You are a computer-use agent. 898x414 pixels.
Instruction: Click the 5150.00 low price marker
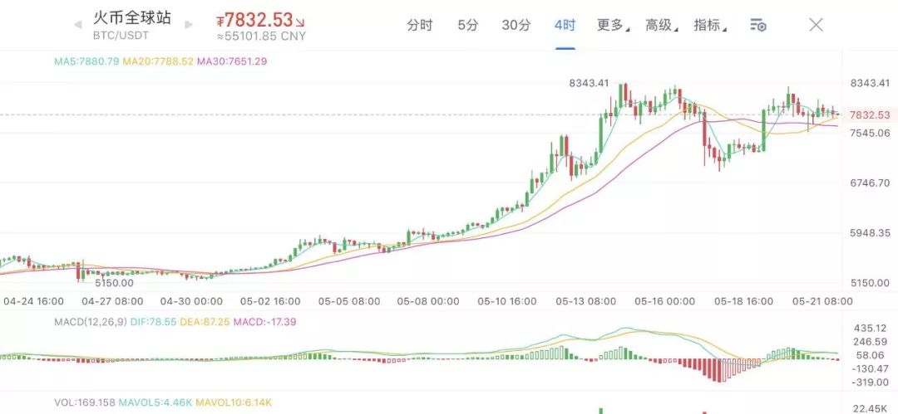pos(114,283)
